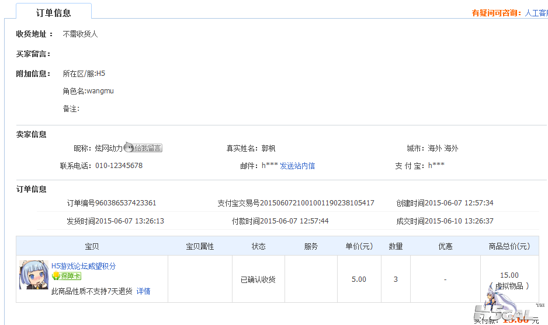The height and width of the screenshot is (325, 548).
Task: Click the 发货时间 2015-06-07 13:26:13 value
Action: click(129, 221)
